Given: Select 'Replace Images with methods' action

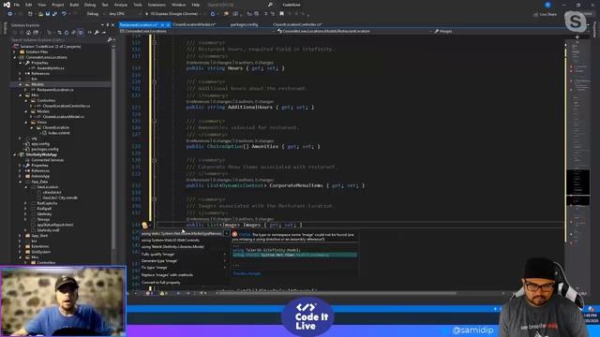Looking at the screenshot, I should [167, 275].
